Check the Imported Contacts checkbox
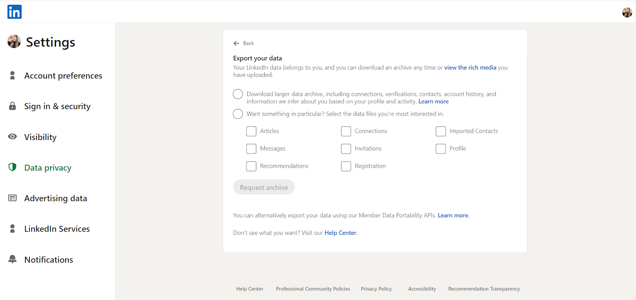 click(440, 131)
